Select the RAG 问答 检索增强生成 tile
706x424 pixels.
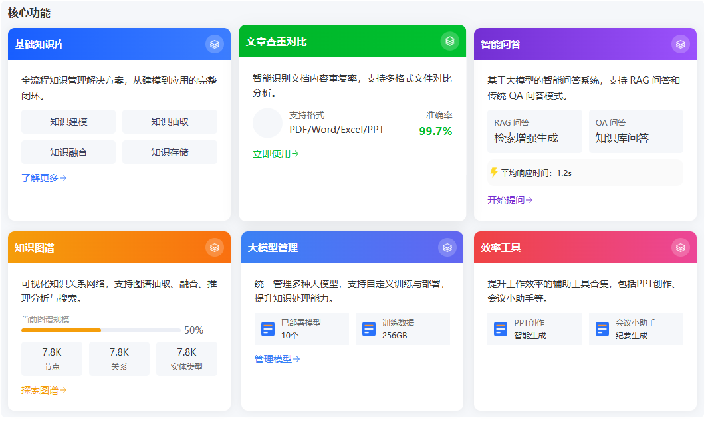coord(534,132)
